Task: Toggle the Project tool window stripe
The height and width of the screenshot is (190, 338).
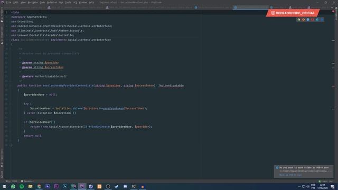Action: 2,15
